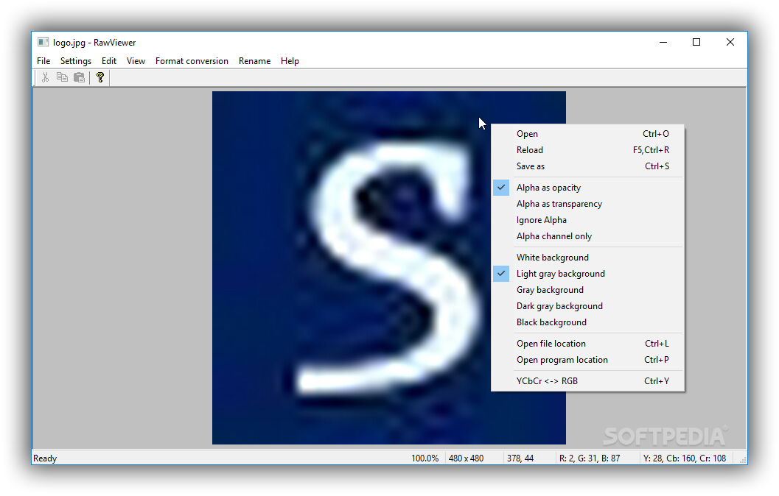Choose YCbCr <-> RGB menu entry
The width and height of the screenshot is (779, 496).
(587, 381)
